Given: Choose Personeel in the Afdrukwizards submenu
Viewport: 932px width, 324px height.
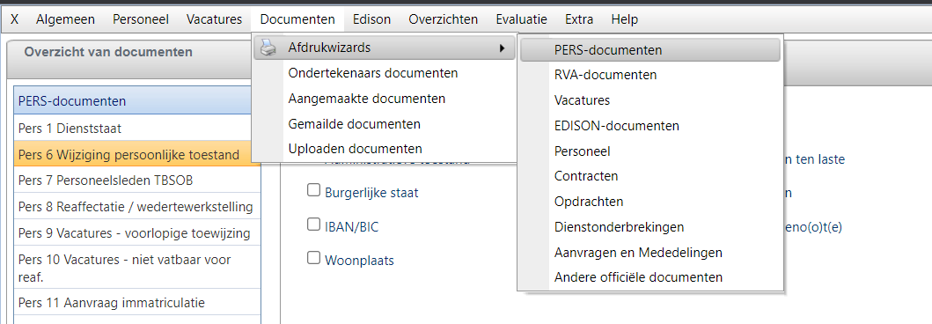Looking at the screenshot, I should 650,151.
